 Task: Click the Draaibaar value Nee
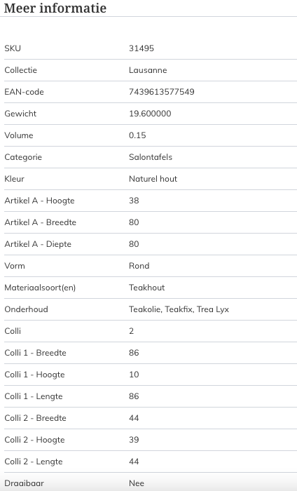[137, 483]
